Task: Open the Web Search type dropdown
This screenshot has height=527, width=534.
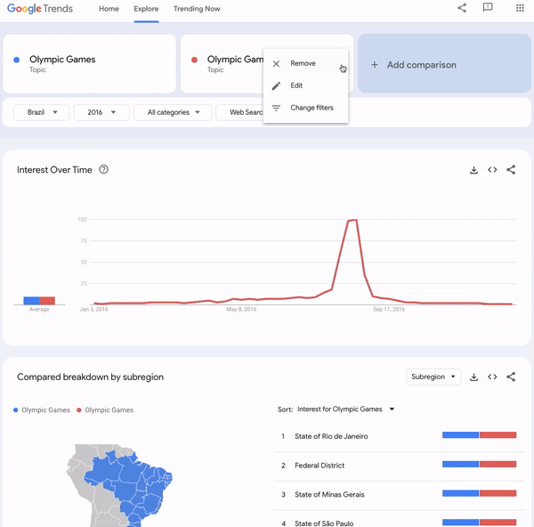Action: (239, 112)
